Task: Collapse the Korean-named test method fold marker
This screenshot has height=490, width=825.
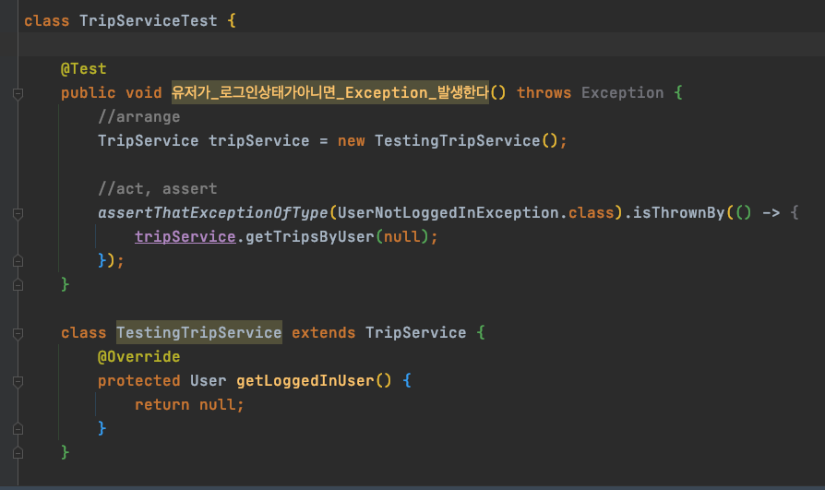Action: pos(18,94)
